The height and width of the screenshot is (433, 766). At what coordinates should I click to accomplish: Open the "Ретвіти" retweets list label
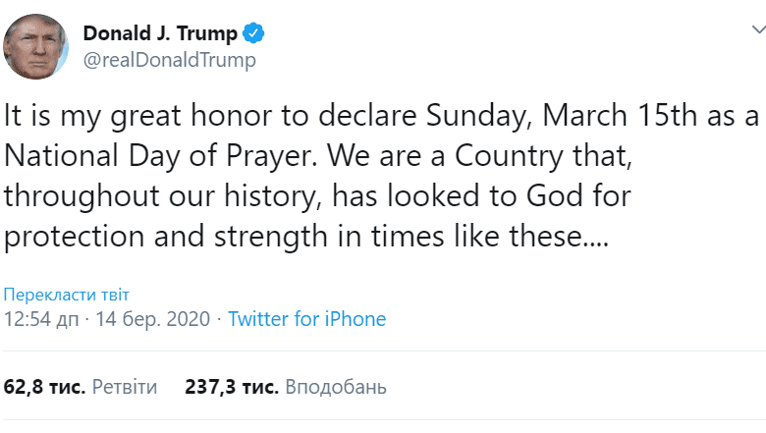(125, 387)
